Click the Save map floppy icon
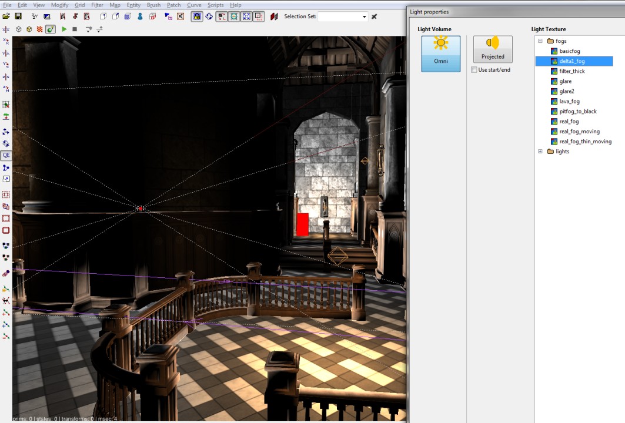Image resolution: width=625 pixels, height=423 pixels. pyautogui.click(x=18, y=16)
